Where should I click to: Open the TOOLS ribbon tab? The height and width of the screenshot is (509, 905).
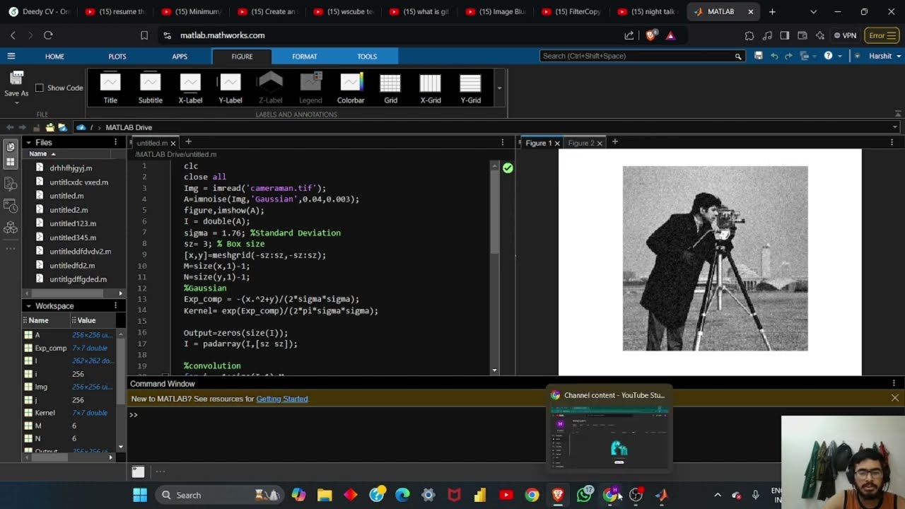coord(367,57)
